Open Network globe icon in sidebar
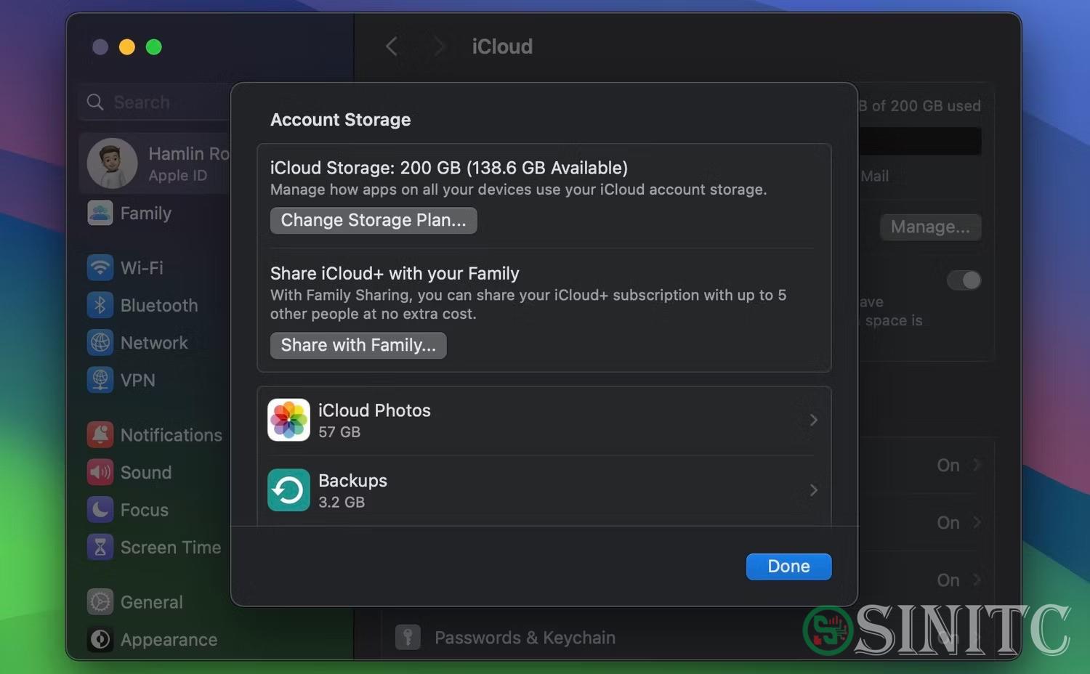Image resolution: width=1090 pixels, height=674 pixels. click(x=100, y=343)
